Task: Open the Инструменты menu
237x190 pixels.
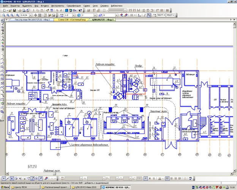Action: pos(58,6)
